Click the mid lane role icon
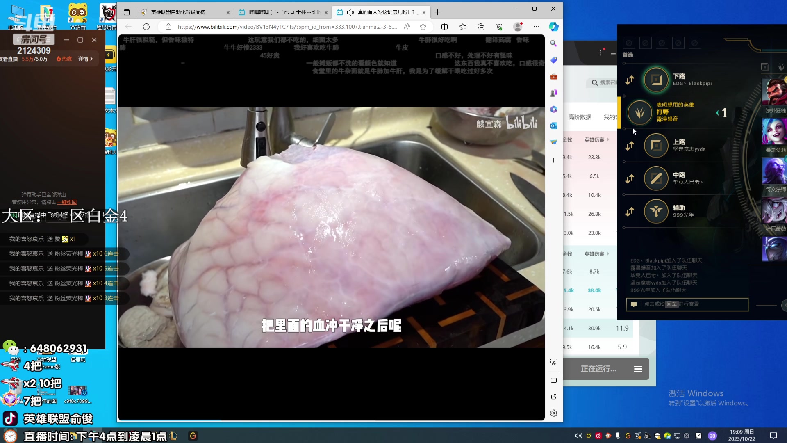This screenshot has width=787, height=443. click(x=656, y=178)
